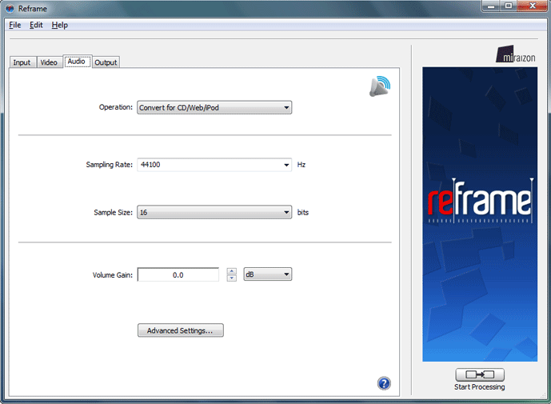Minimize the Reframe window
The width and height of the screenshot is (551, 404).
point(492,6)
